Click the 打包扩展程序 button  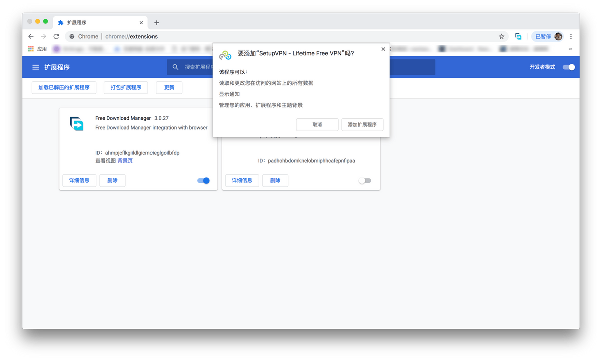126,87
